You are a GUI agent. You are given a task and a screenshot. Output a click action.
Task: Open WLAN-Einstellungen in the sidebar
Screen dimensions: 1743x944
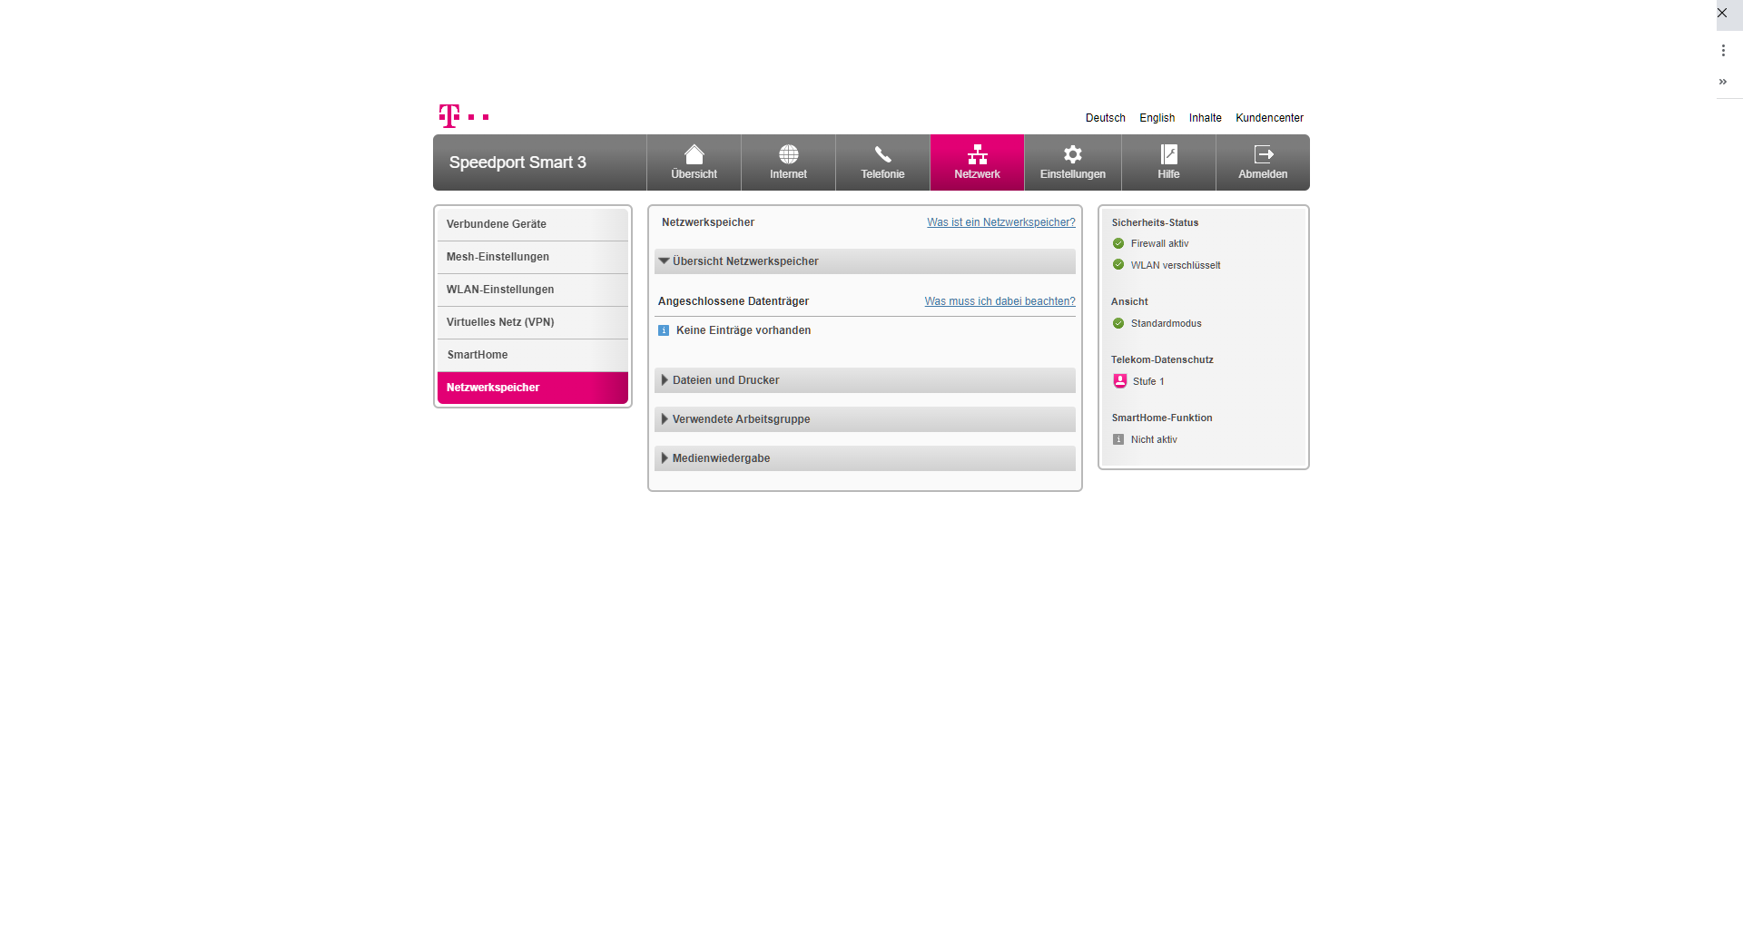point(533,290)
